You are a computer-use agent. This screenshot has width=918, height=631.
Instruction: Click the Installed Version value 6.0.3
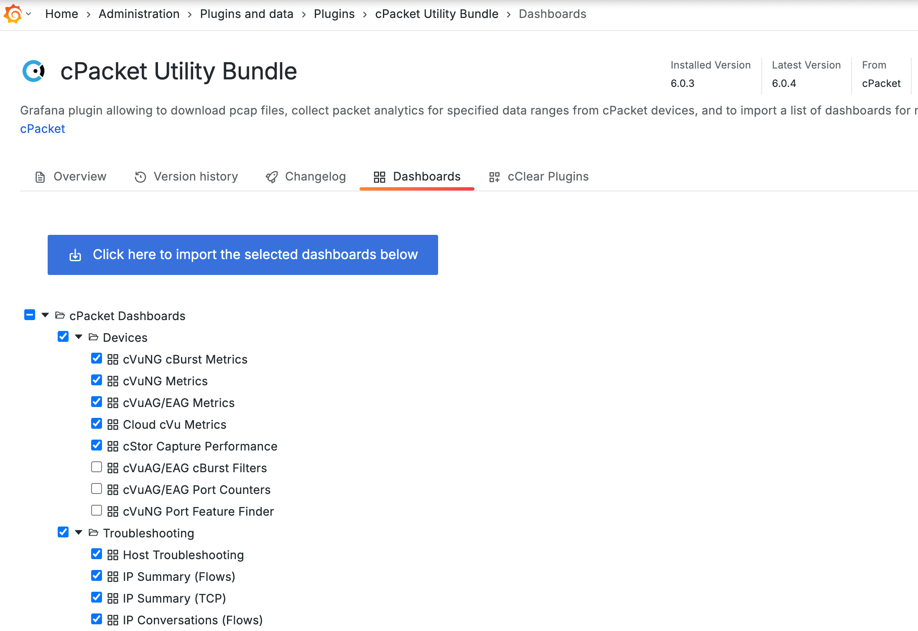click(683, 84)
